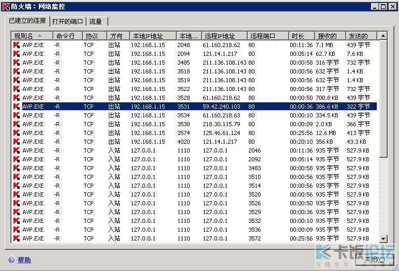
Task: Click the icon of row with local port 3528
Action: pos(17,98)
